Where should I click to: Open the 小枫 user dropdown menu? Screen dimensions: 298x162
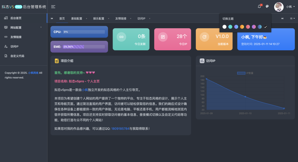pyautogui.click(x=291, y=7)
